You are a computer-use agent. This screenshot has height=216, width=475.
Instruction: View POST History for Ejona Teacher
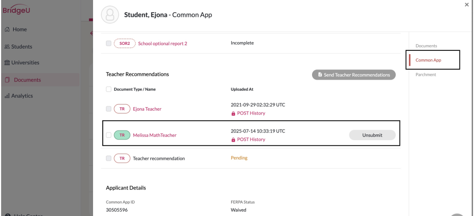(251, 114)
